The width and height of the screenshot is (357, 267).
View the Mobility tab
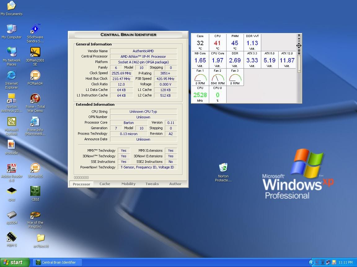tap(128, 184)
